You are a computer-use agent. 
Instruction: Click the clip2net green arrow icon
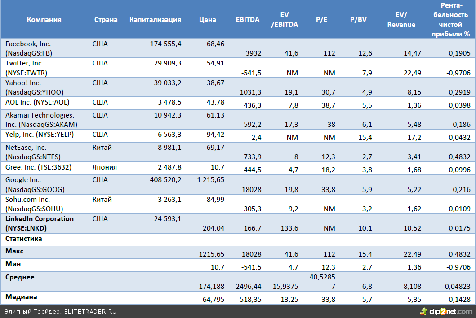423,311
